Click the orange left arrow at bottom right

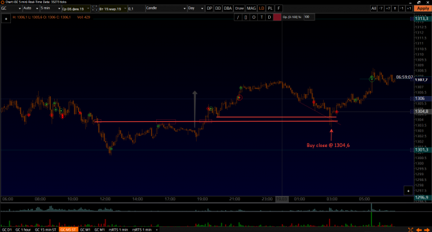[419, 230]
